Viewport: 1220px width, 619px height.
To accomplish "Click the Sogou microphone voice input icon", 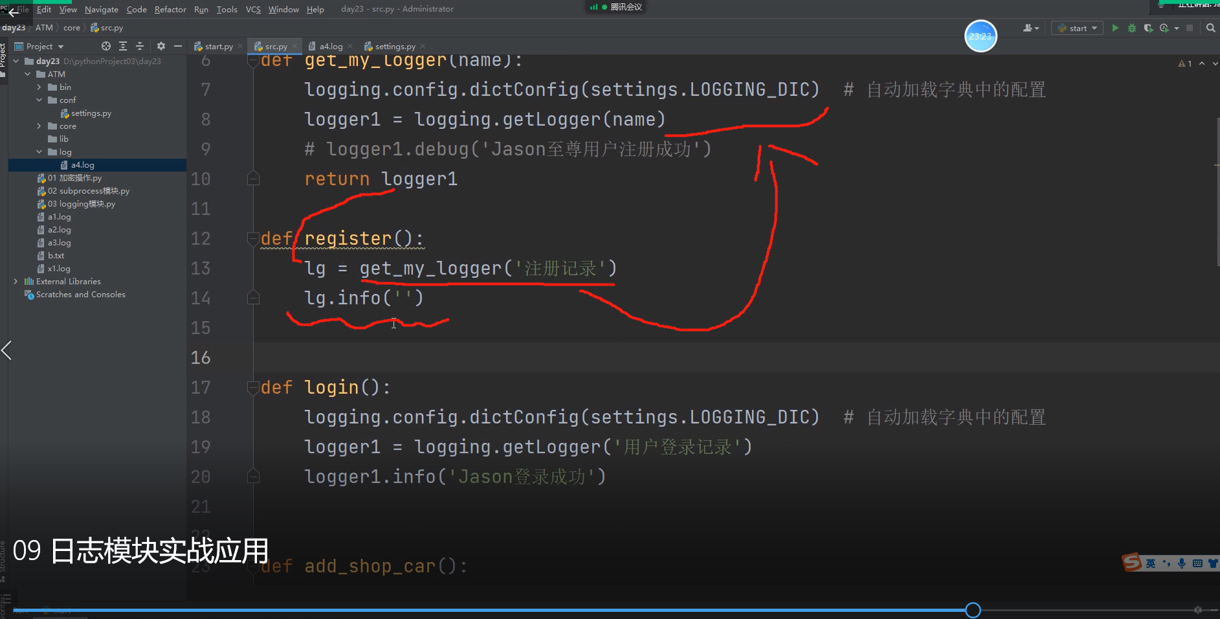I will 1182,563.
